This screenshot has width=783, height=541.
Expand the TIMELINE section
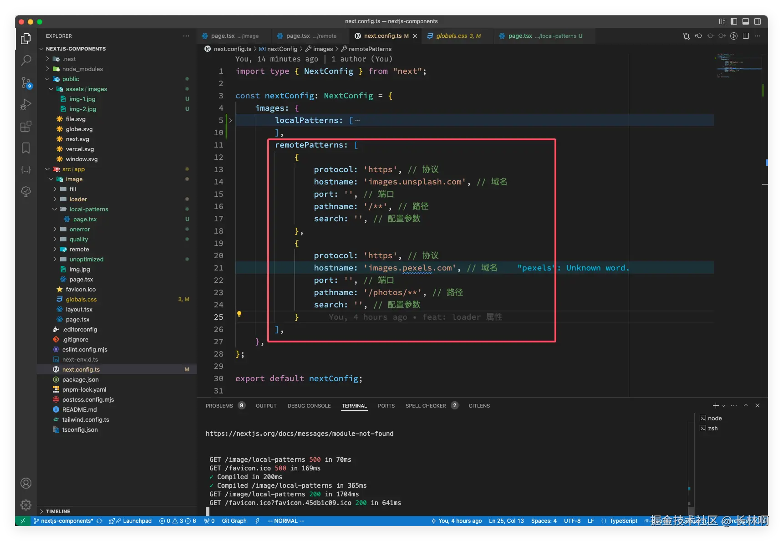tap(58, 511)
